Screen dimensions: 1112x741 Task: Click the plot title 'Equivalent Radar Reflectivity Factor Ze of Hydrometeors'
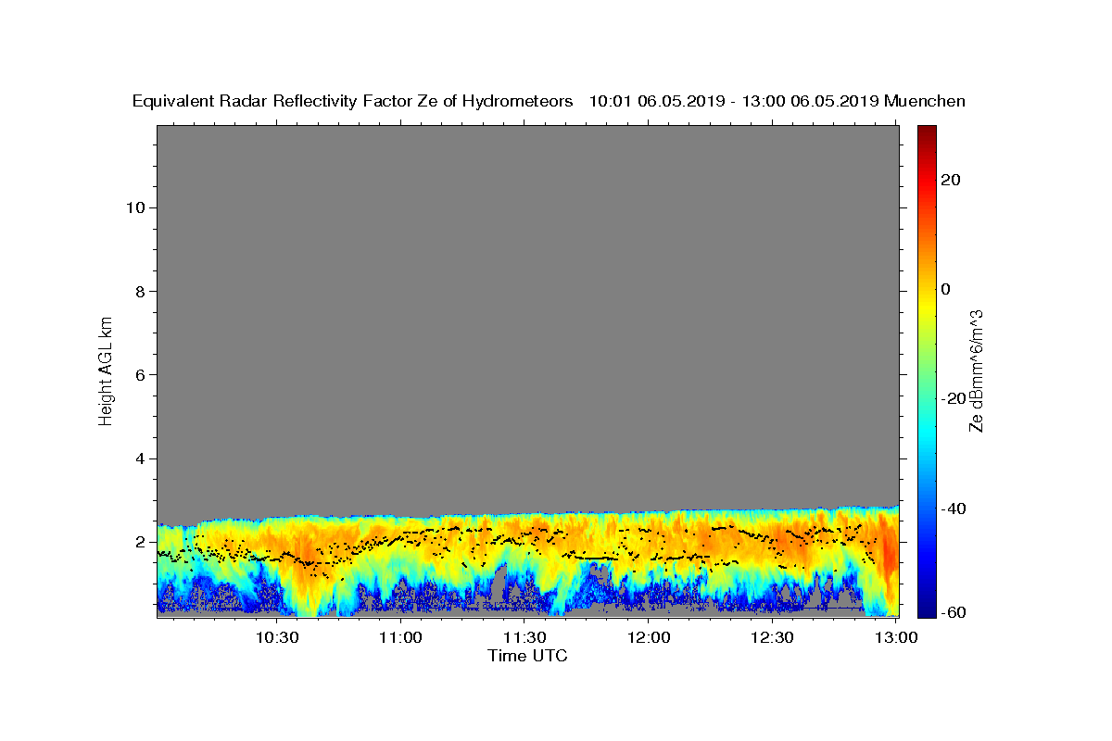click(353, 102)
